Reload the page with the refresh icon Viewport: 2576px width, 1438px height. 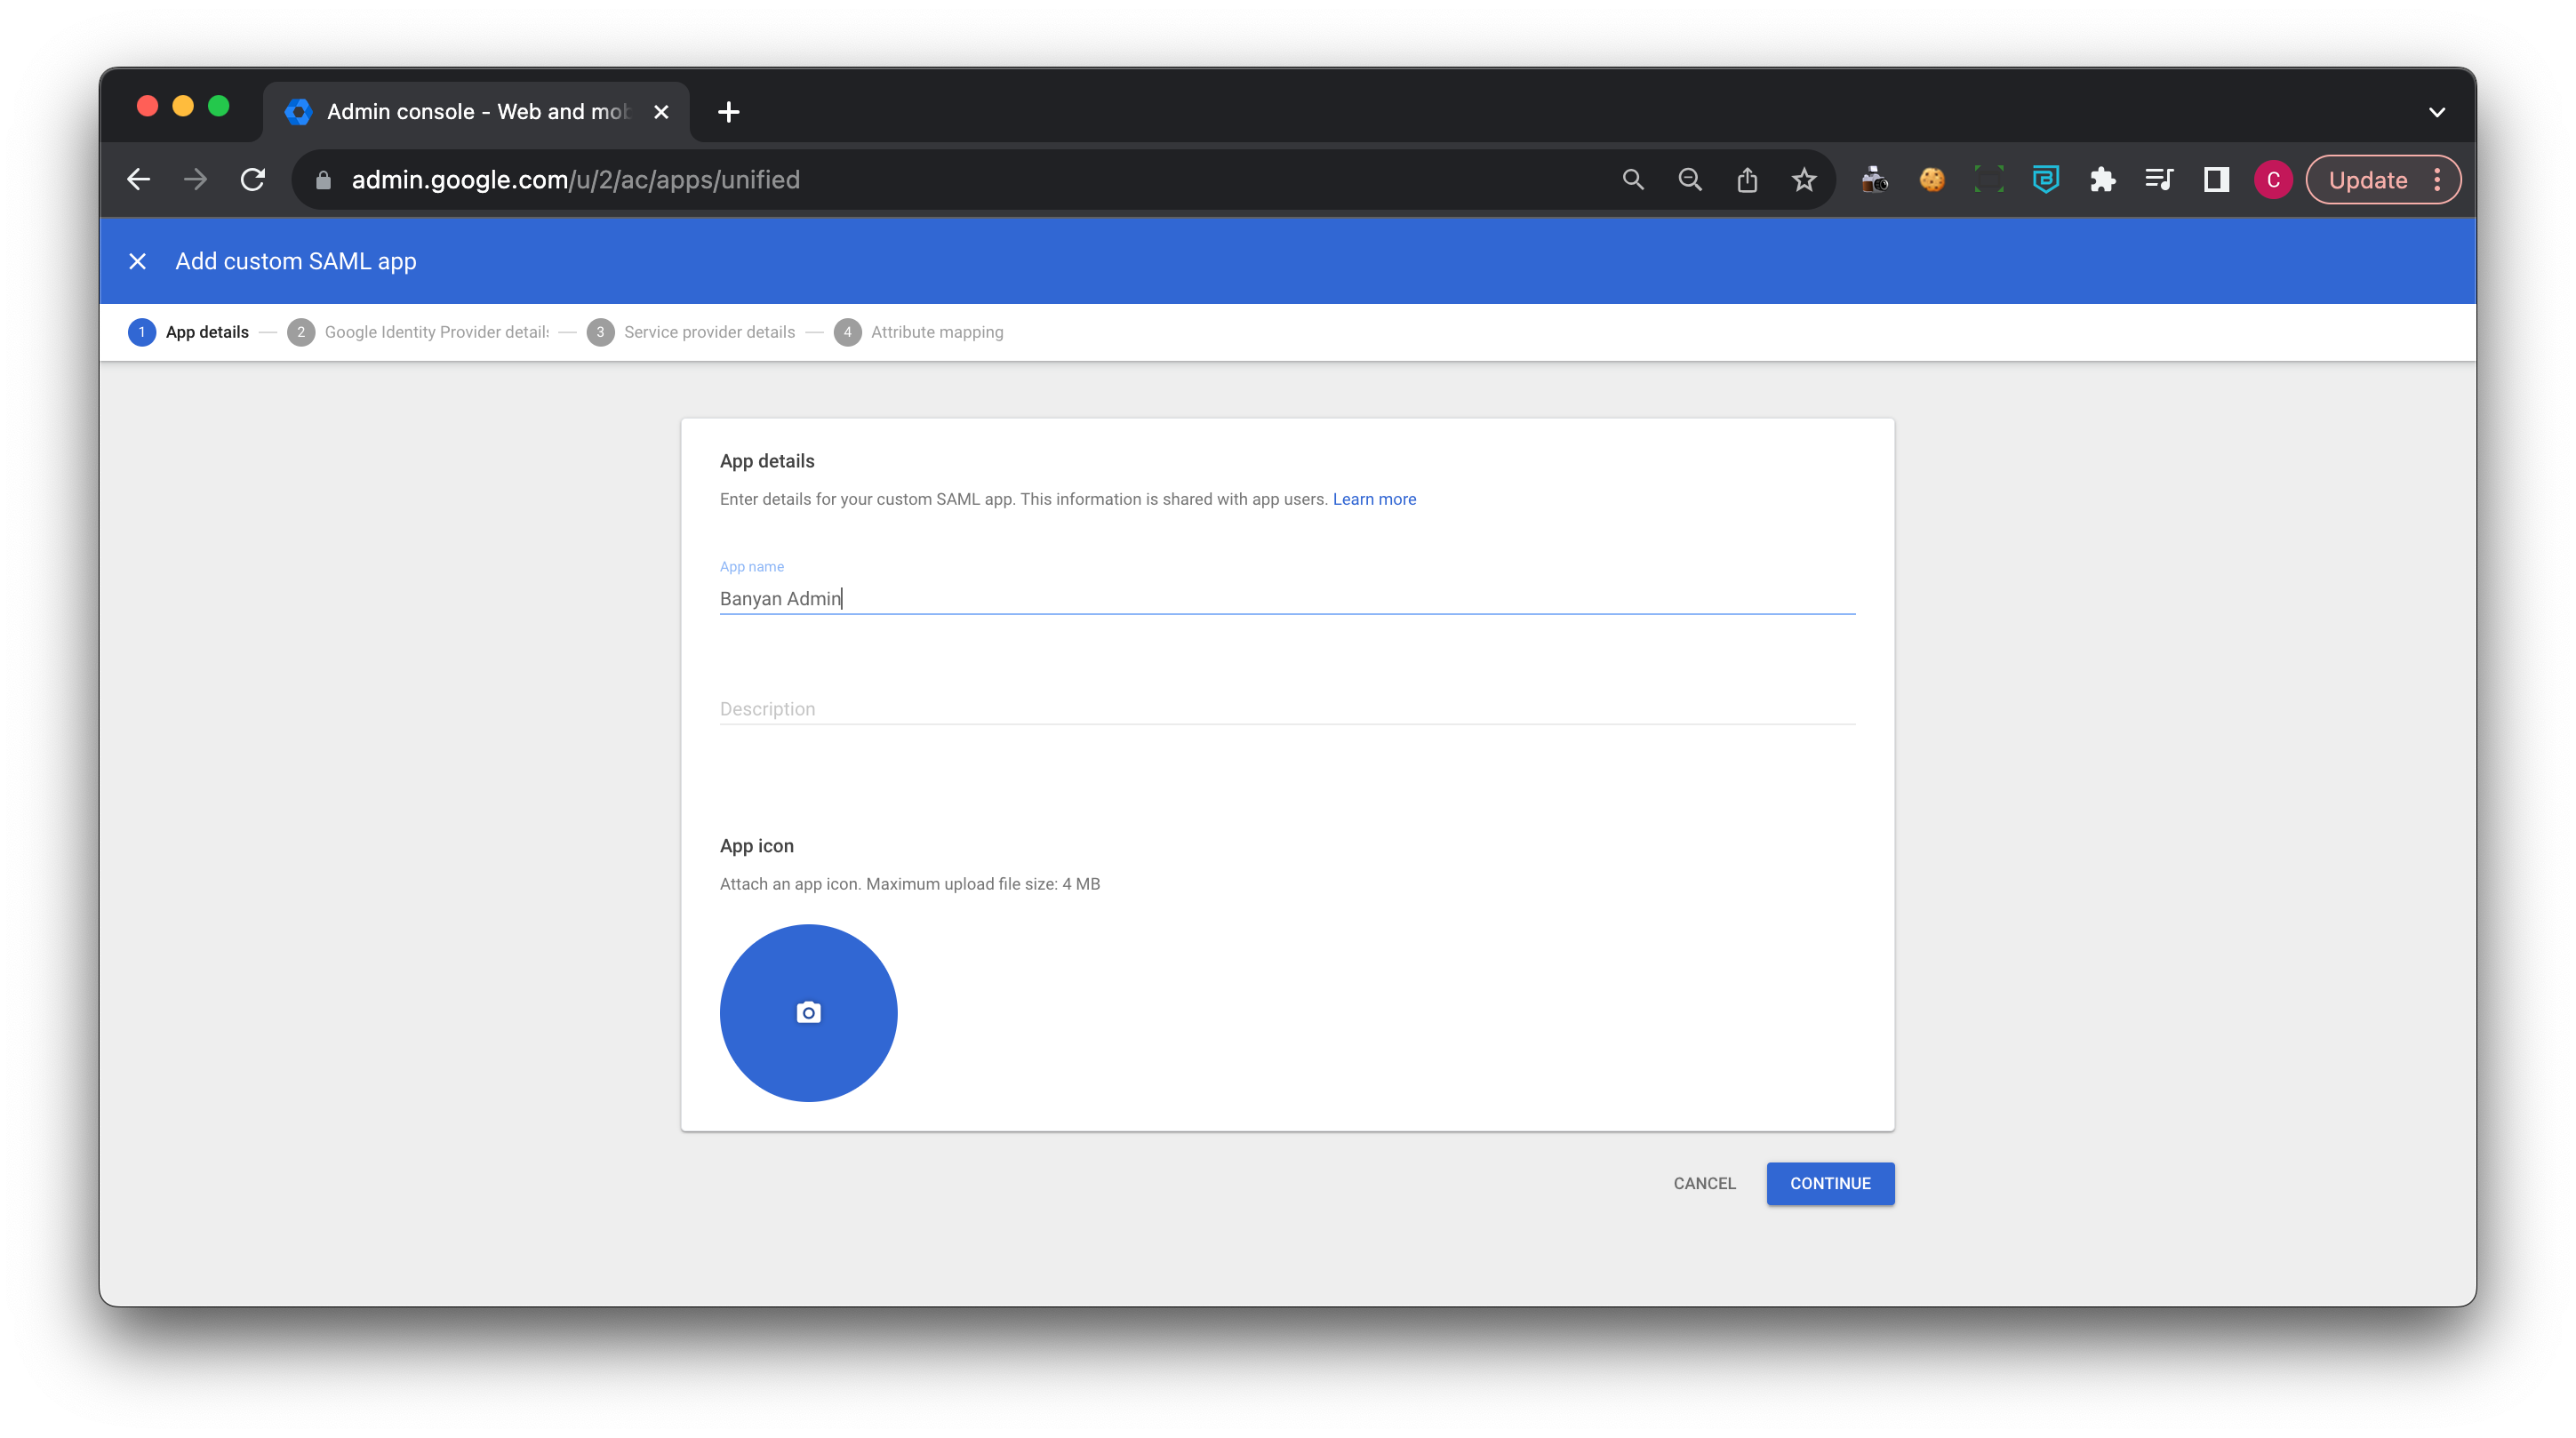pyautogui.click(x=253, y=180)
